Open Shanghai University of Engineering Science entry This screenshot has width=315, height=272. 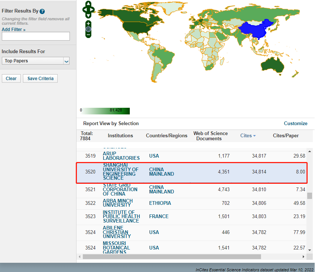point(121,172)
